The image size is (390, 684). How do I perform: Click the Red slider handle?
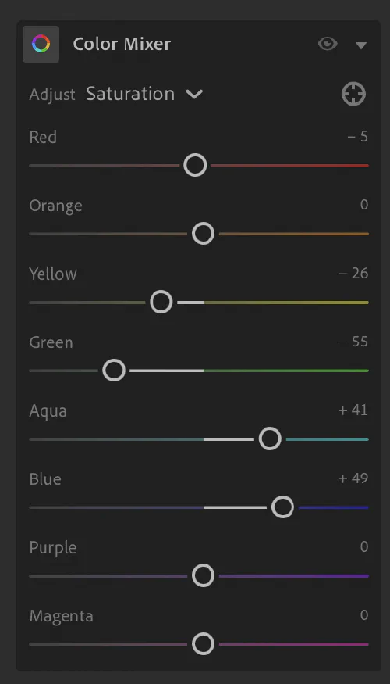[195, 165]
